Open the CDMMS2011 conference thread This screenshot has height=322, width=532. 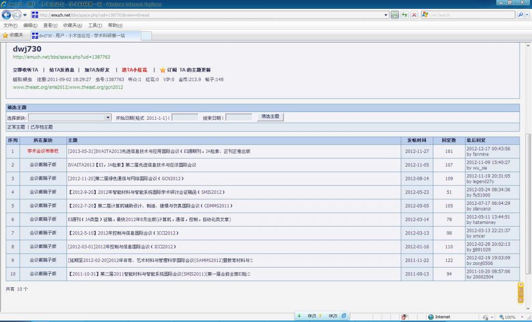[x=150, y=205]
